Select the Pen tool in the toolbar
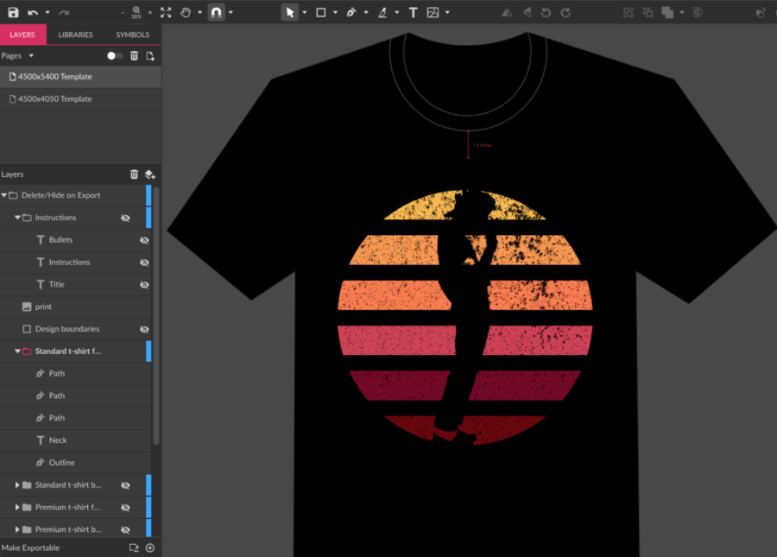The height and width of the screenshot is (557, 777). tap(351, 13)
